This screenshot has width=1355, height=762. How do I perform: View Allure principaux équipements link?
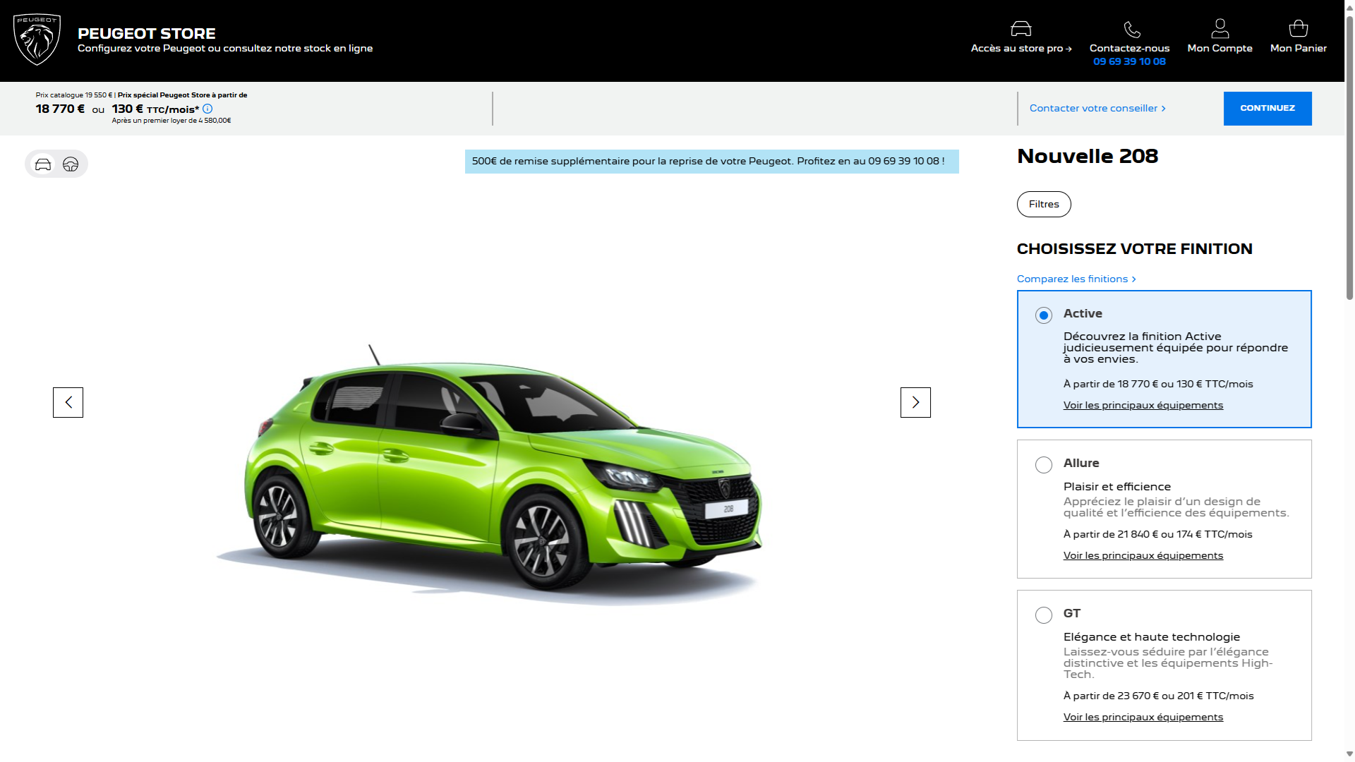(x=1143, y=556)
